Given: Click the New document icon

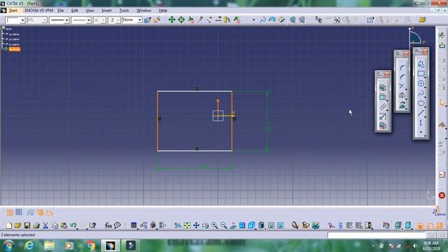Looking at the screenshot, I should (x=9, y=225).
